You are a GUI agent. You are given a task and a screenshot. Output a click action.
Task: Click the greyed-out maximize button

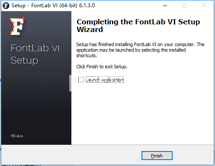tap(184, 6)
